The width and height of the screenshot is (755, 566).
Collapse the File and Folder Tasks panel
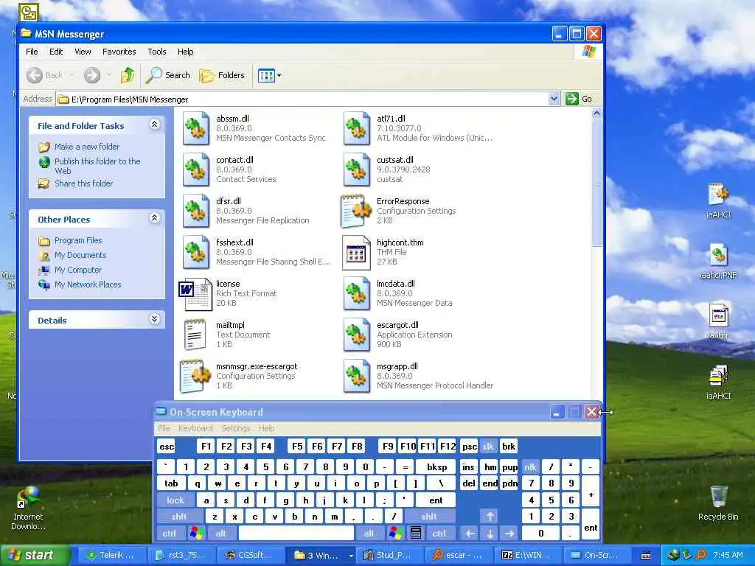[155, 125]
